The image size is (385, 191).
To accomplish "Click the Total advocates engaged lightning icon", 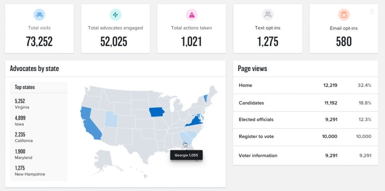I will tap(115, 15).
